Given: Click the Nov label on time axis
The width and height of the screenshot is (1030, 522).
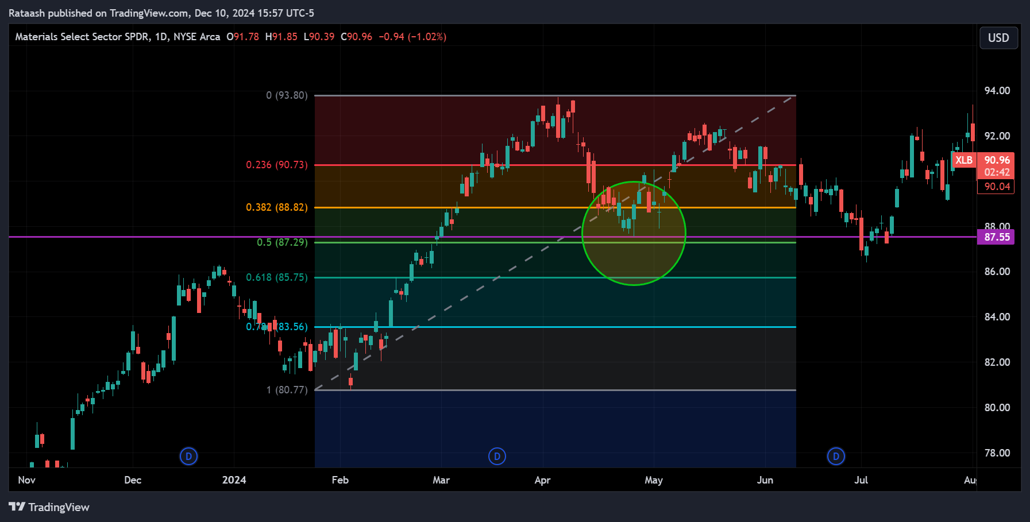Looking at the screenshot, I should tap(26, 480).
